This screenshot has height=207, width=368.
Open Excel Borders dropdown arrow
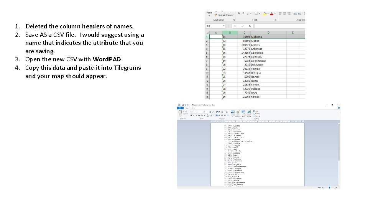coord(260,14)
